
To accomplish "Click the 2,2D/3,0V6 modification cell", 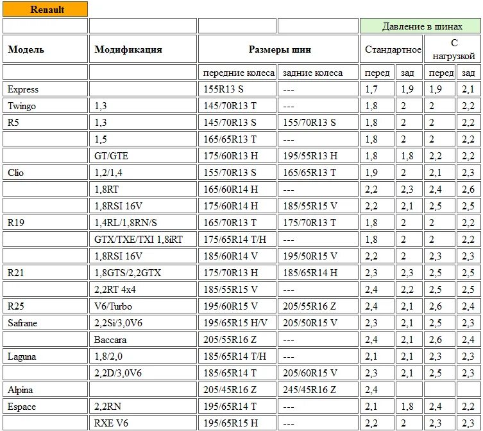I will (x=143, y=373).
